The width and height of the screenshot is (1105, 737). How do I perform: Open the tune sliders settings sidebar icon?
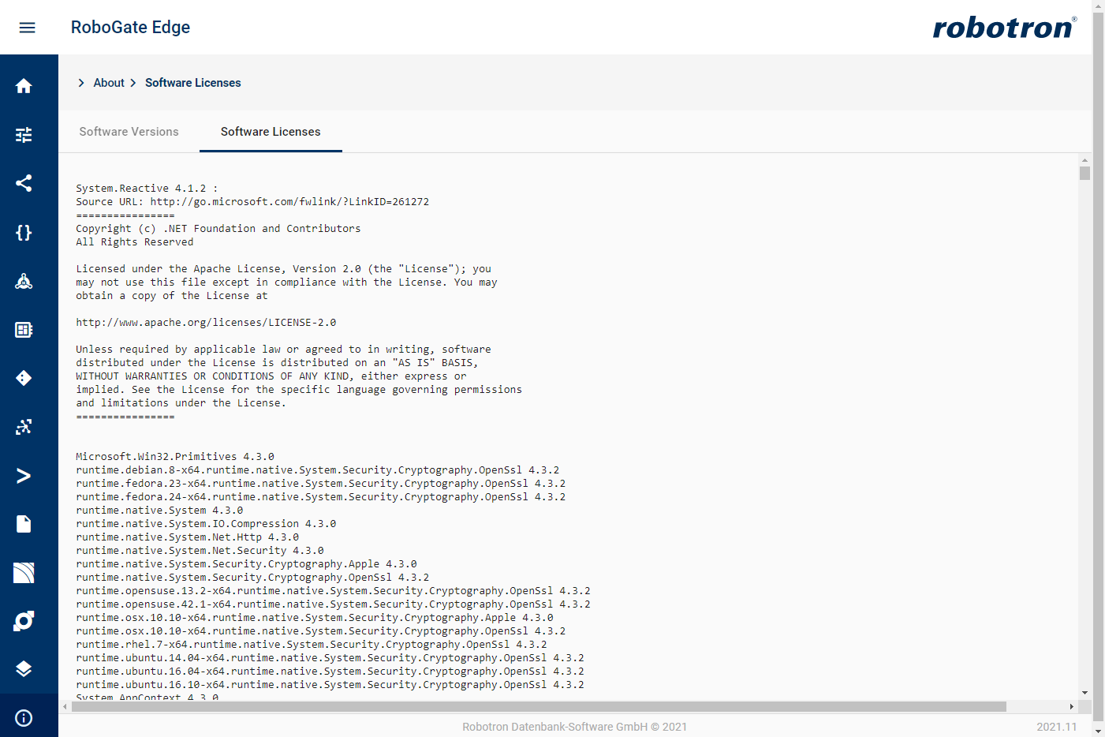point(24,135)
